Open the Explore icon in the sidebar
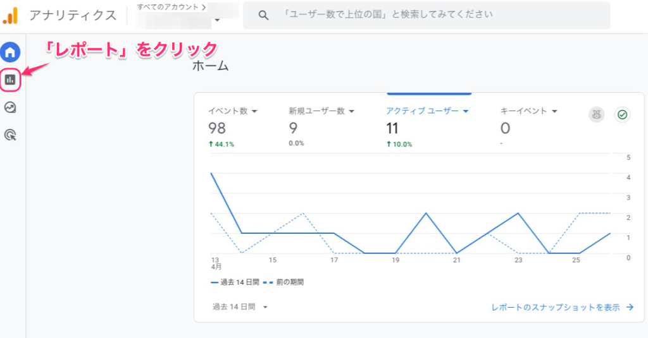This screenshot has width=648, height=338. click(10, 107)
